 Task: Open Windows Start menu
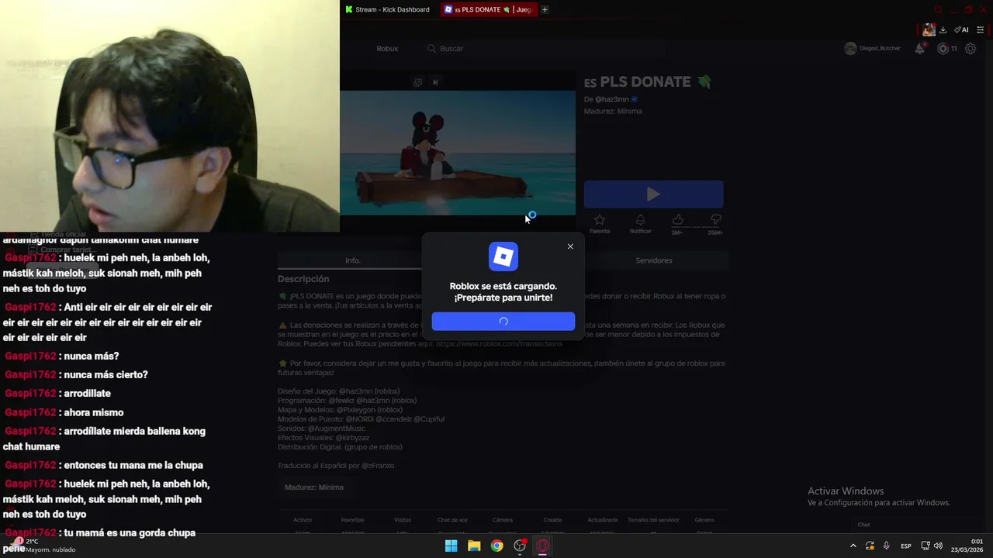(x=451, y=546)
